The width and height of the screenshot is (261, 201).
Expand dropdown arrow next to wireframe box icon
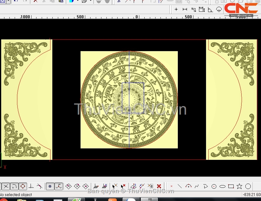point(90,1)
